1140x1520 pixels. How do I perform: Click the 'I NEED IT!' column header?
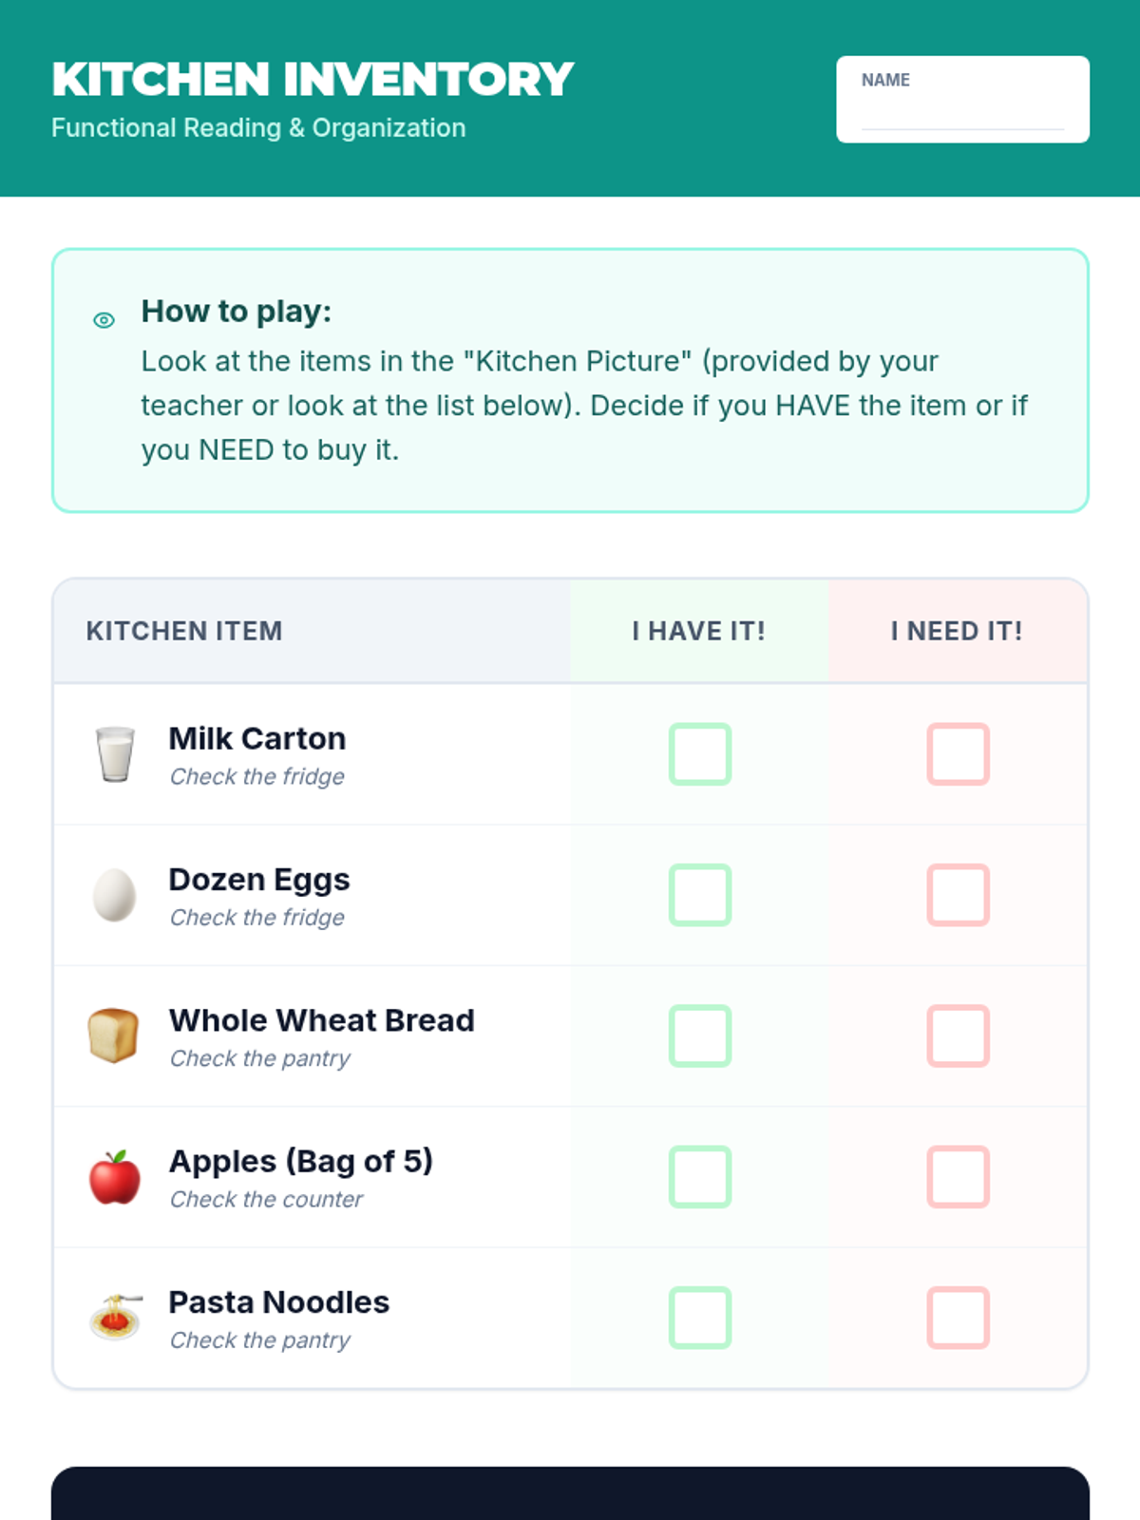(x=957, y=631)
